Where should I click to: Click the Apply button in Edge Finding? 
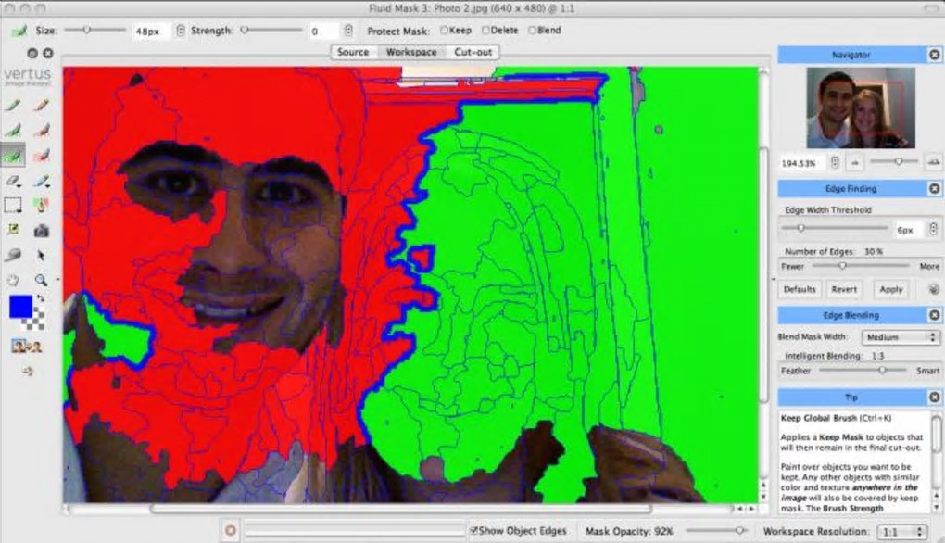pos(890,289)
